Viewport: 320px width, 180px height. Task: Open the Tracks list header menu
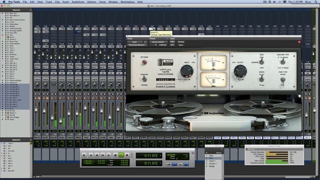pyautogui.click(x=30, y=10)
